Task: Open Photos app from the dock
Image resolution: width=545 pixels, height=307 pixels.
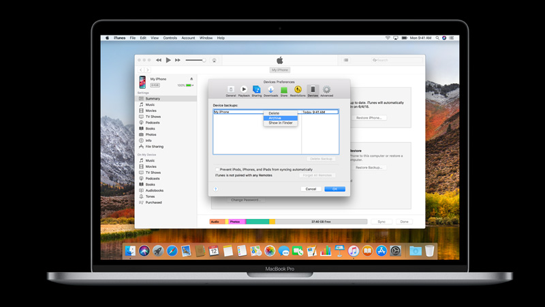Action: click(270, 250)
